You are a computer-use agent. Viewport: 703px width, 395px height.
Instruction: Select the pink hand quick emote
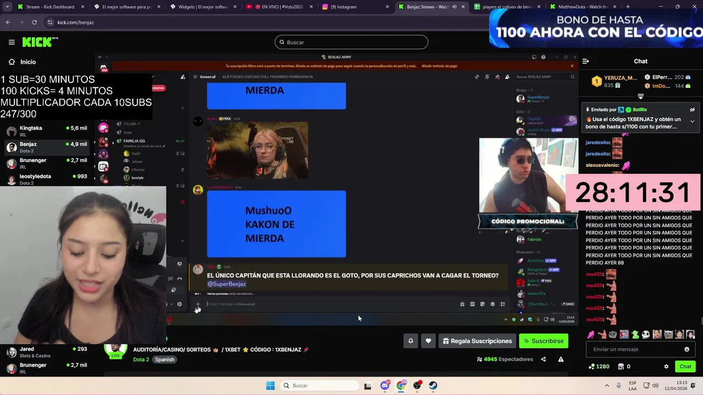(x=590, y=334)
